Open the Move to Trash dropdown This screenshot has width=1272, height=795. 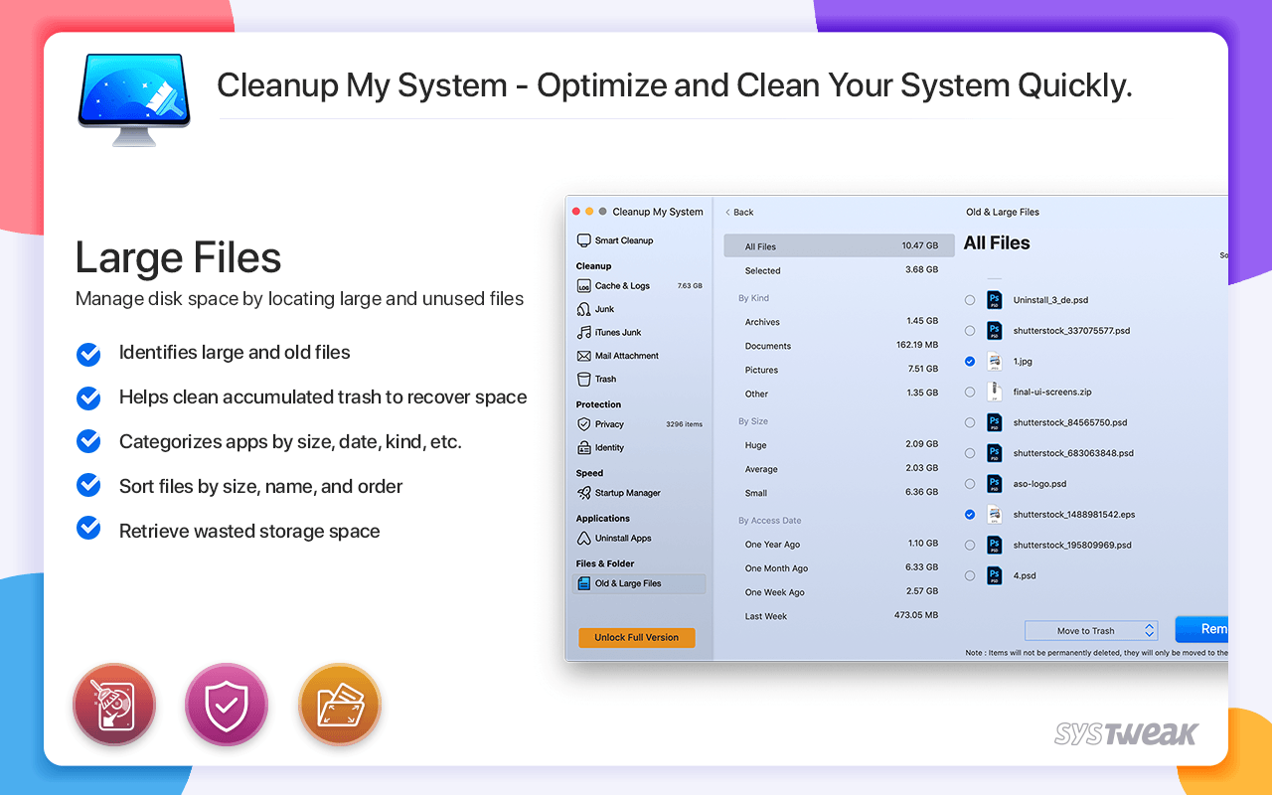coord(1091,631)
